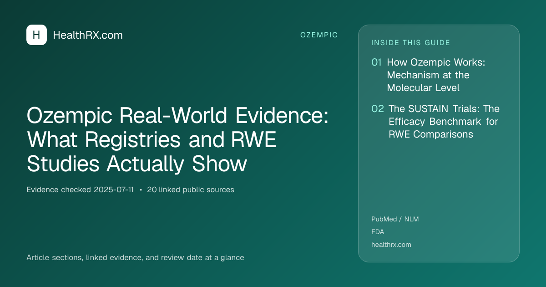Click the 'FDA' source entry
The image size is (546, 287).
pos(378,232)
